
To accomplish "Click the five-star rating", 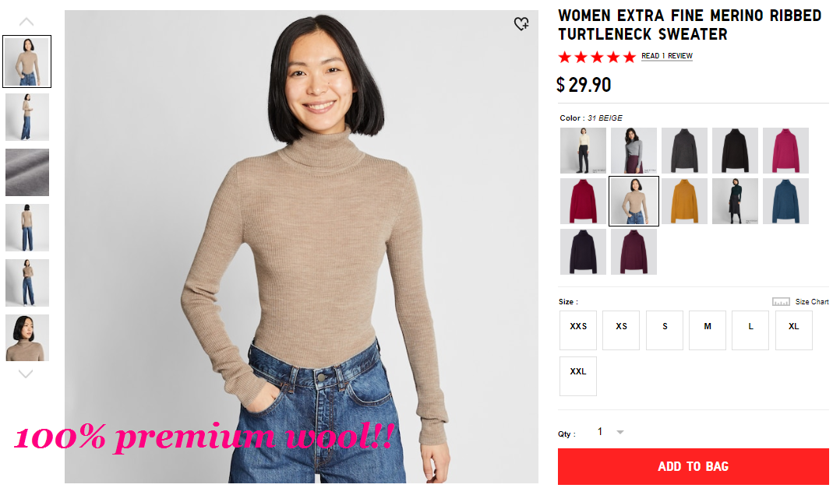I will (597, 57).
